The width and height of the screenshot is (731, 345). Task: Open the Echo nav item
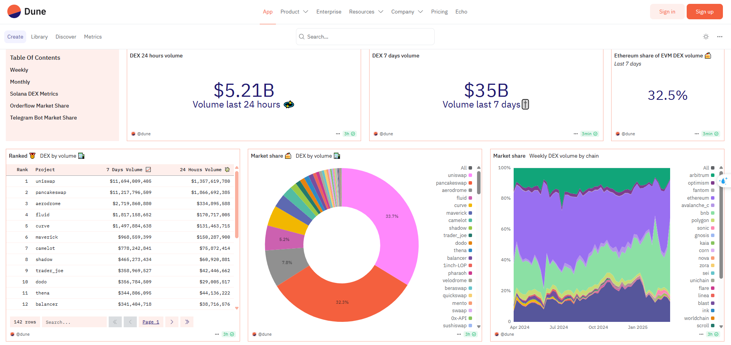(x=461, y=12)
